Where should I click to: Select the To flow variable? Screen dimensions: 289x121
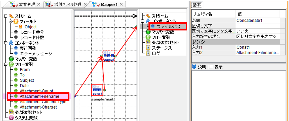[22, 75]
